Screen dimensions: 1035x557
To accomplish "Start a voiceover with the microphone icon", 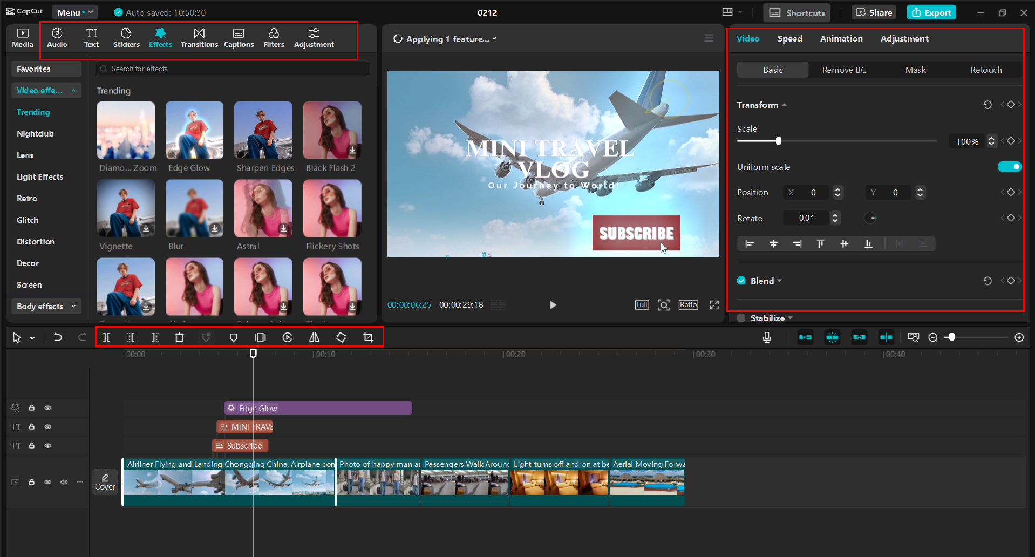I will coord(766,337).
